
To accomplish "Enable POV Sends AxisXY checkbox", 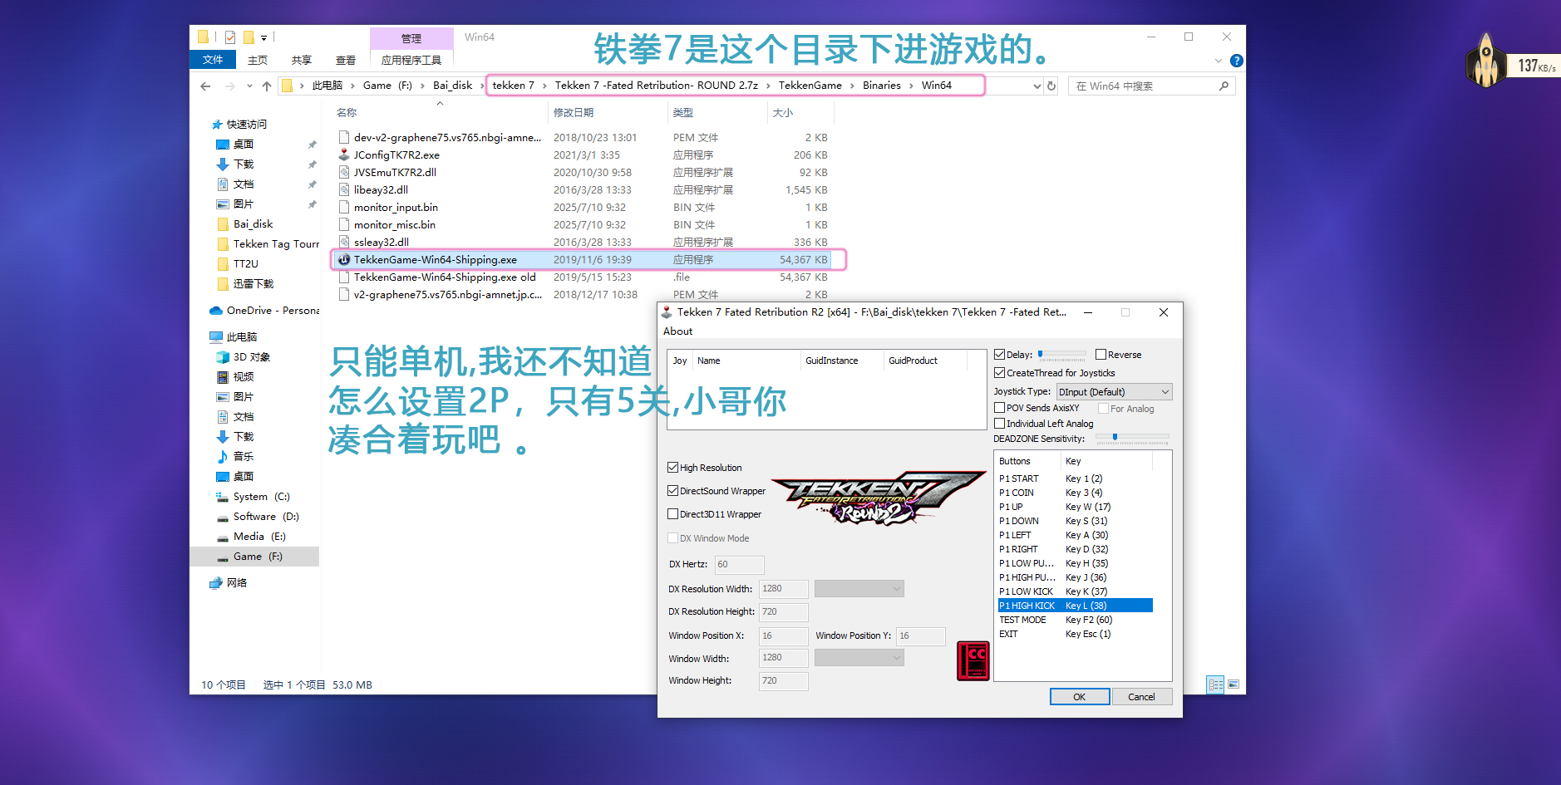I will pyautogui.click(x=1000, y=408).
